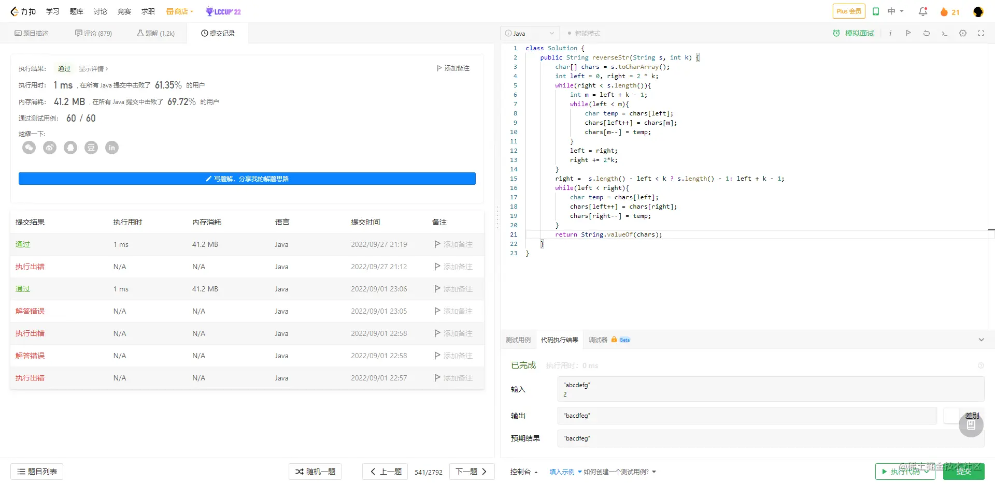The height and width of the screenshot is (485, 995).
Task: Open 填入示例 dropdown
Action: click(565, 472)
